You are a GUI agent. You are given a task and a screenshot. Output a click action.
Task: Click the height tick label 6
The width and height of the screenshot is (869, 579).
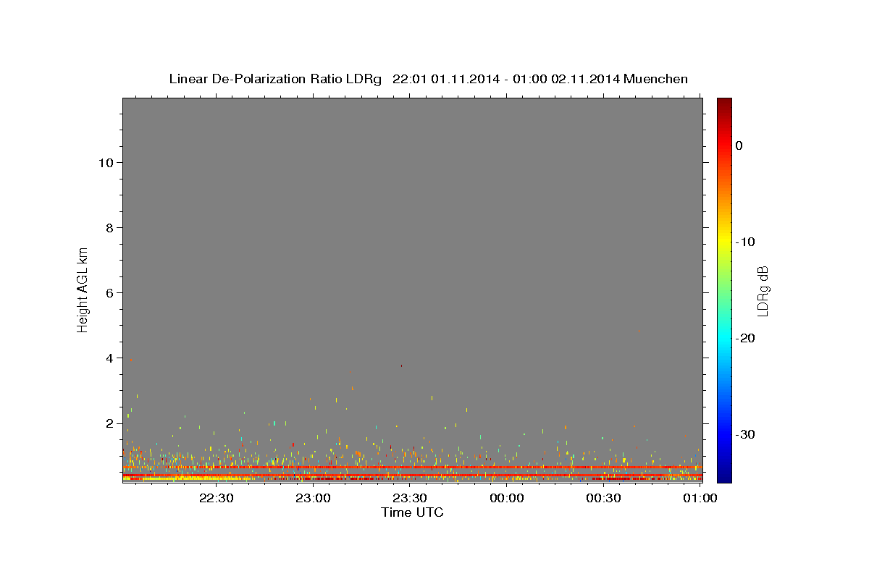pos(109,293)
